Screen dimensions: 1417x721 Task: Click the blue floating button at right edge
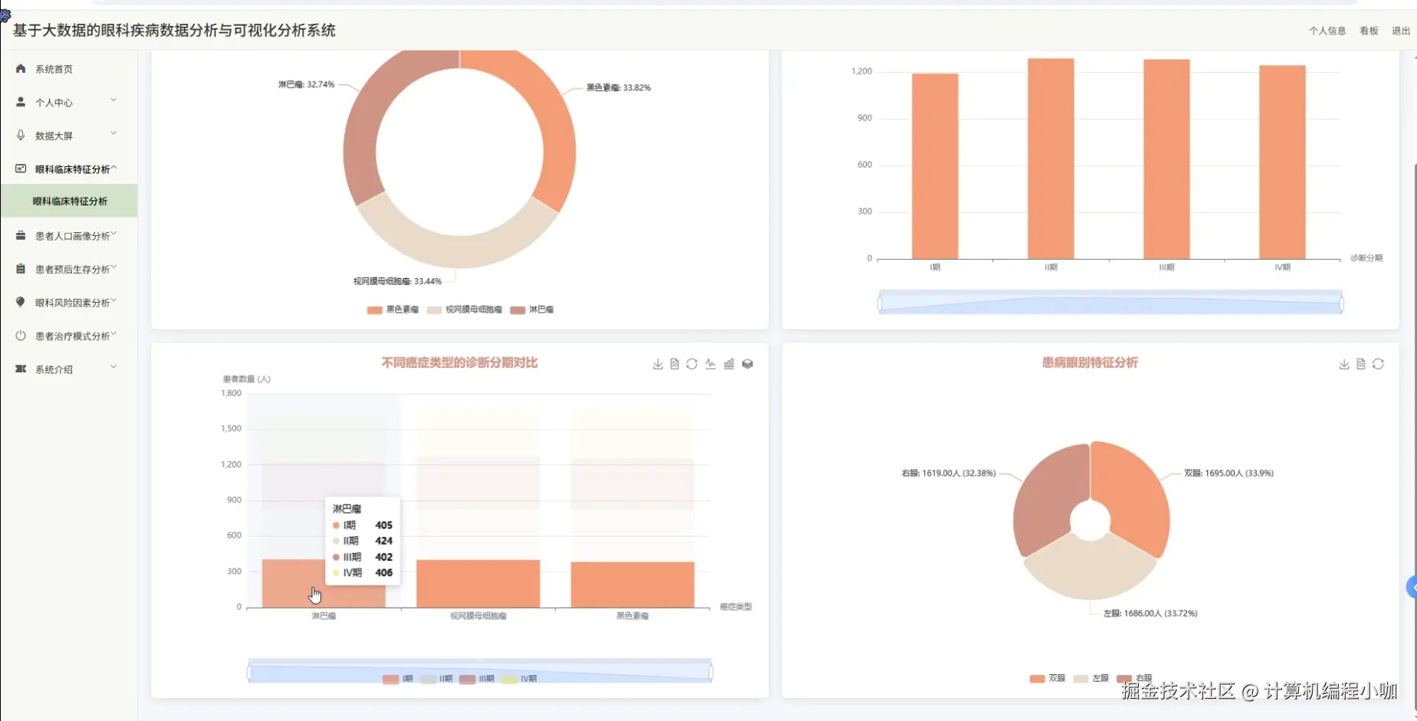point(1412,588)
